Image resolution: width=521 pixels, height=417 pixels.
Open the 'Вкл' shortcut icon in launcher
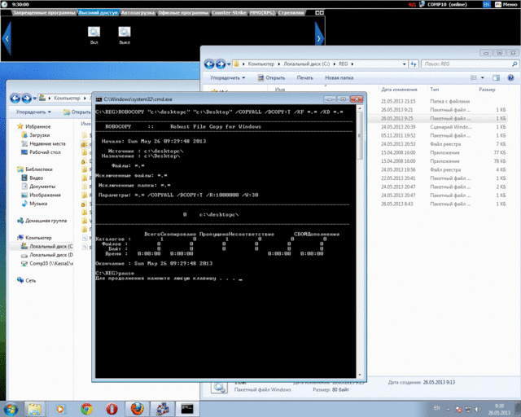pyautogui.click(x=94, y=32)
